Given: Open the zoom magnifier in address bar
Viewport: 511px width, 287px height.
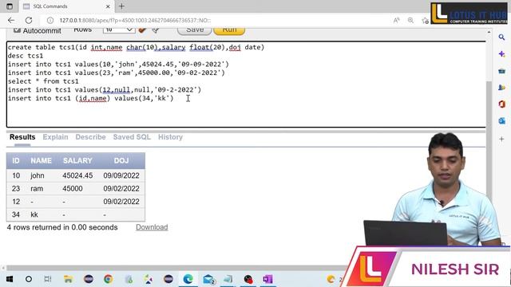Looking at the screenshot, I should 410,21.
